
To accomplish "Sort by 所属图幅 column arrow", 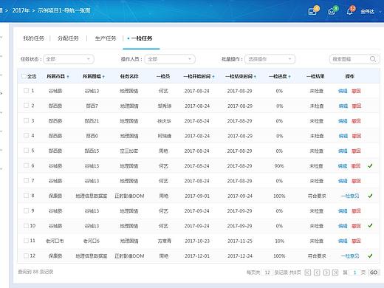I will point(103,77).
